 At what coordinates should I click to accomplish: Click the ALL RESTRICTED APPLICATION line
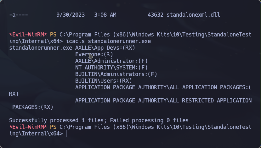click(163, 101)
